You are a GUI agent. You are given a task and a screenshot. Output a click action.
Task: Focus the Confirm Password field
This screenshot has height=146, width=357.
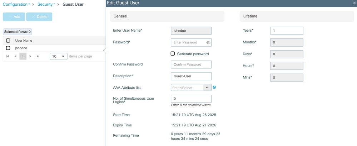click(x=191, y=64)
